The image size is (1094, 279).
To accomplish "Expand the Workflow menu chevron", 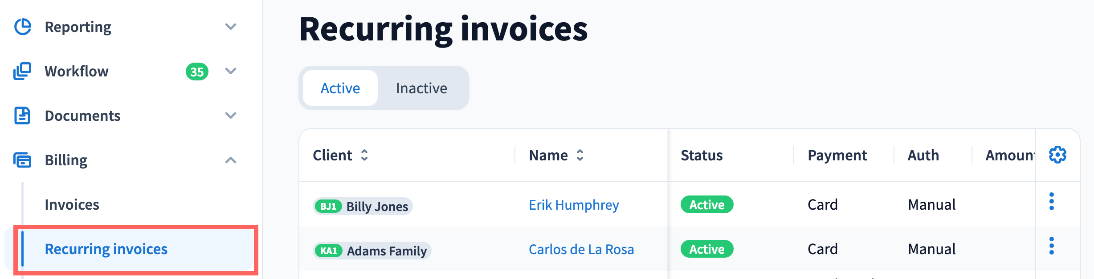I will click(231, 71).
